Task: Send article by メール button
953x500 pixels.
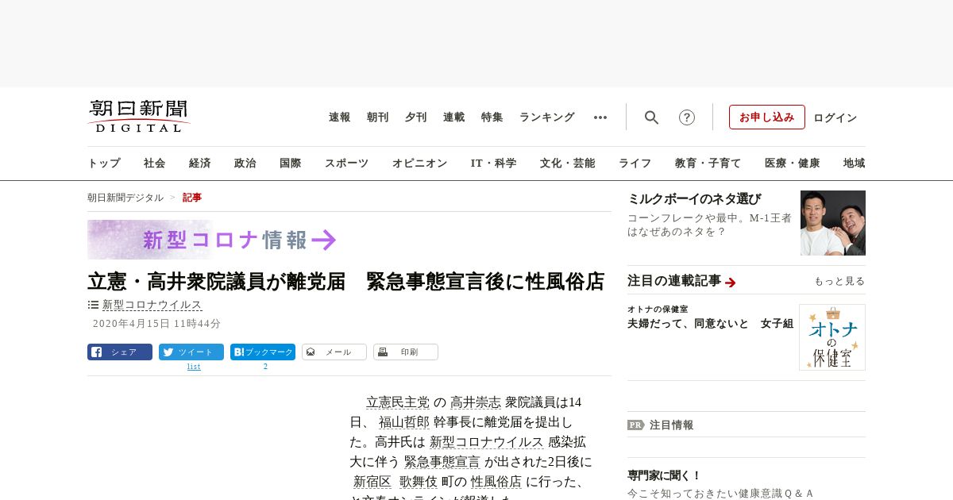Action: click(334, 352)
